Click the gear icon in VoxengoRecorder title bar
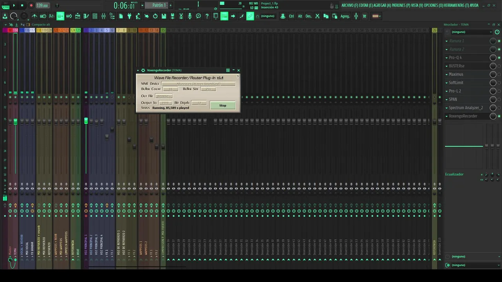The height and width of the screenshot is (282, 502). [x=143, y=70]
